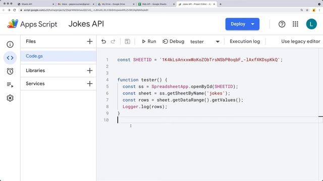Click the SpreadsheetApp.openById code line

[x=180, y=86]
